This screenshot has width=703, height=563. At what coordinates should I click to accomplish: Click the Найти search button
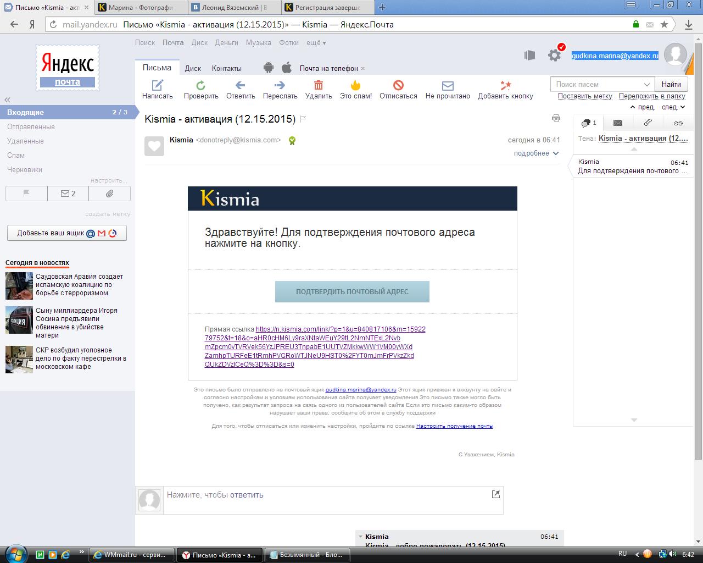point(671,84)
